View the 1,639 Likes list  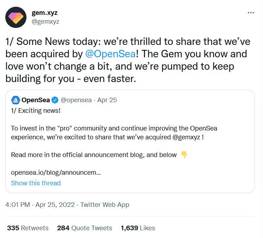[137, 228]
